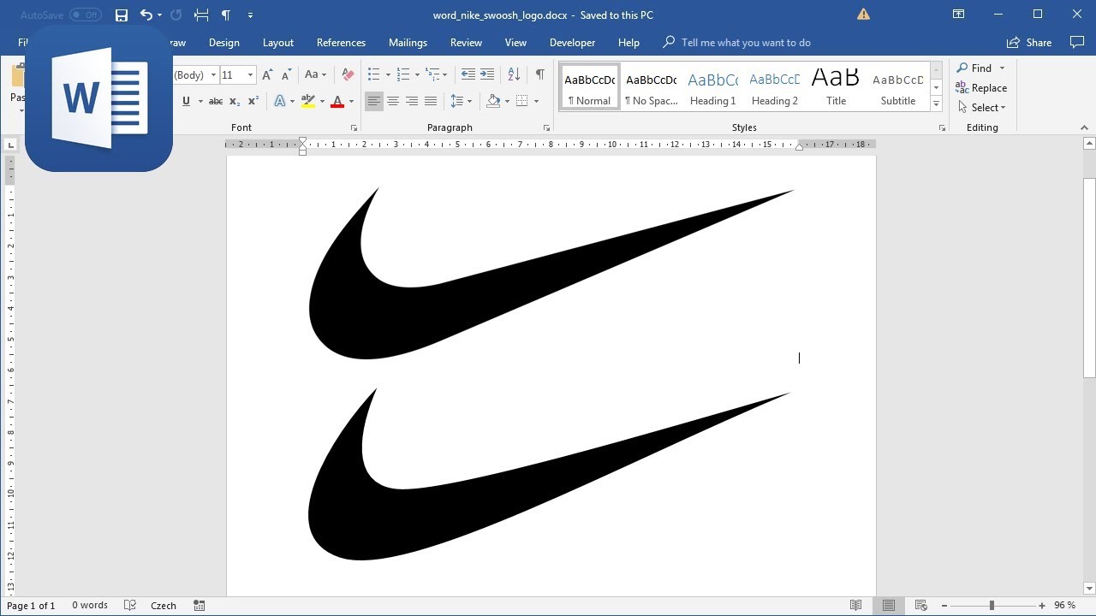Open the Font dialog launcher

click(x=354, y=128)
